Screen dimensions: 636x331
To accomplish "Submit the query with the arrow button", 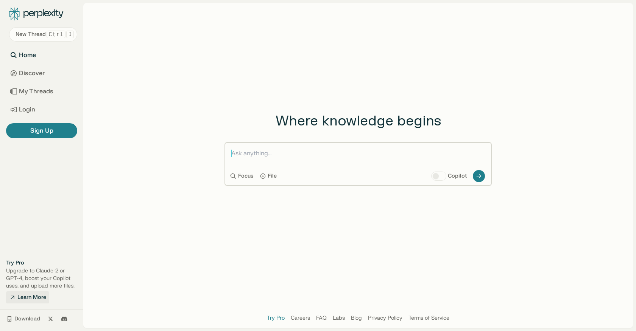I will (479, 176).
